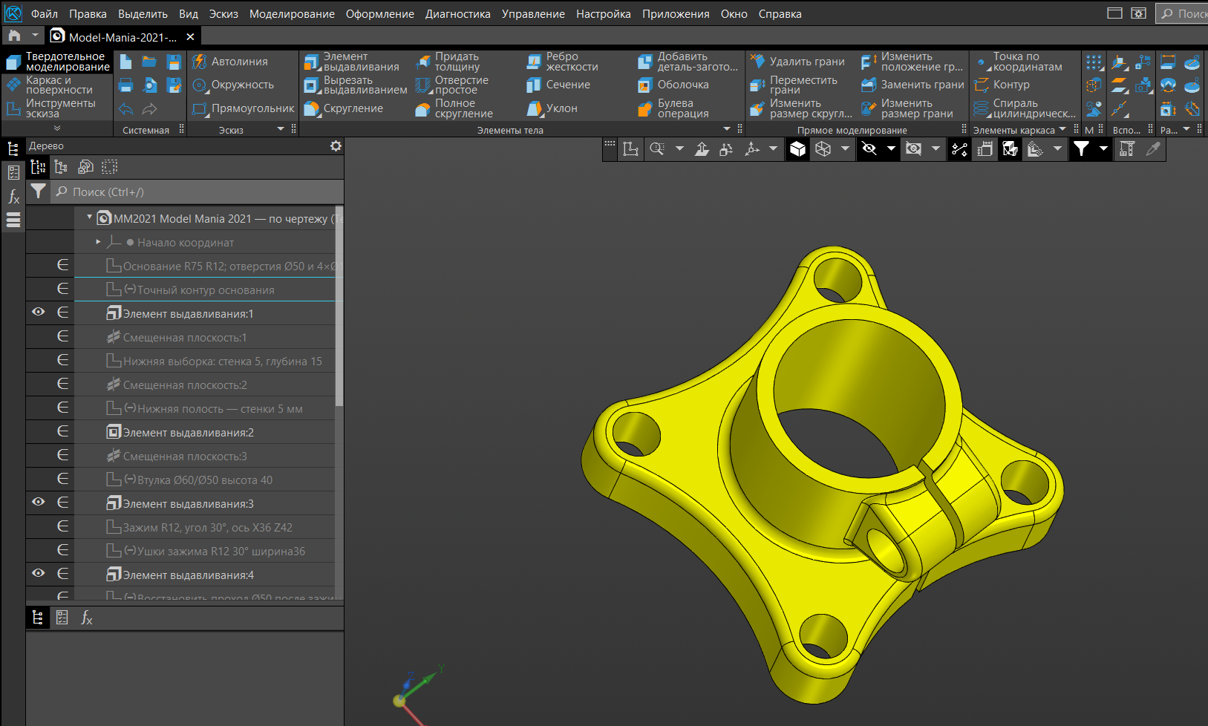Toggle inclusion marker for Смещенная плоскость:1

63,337
